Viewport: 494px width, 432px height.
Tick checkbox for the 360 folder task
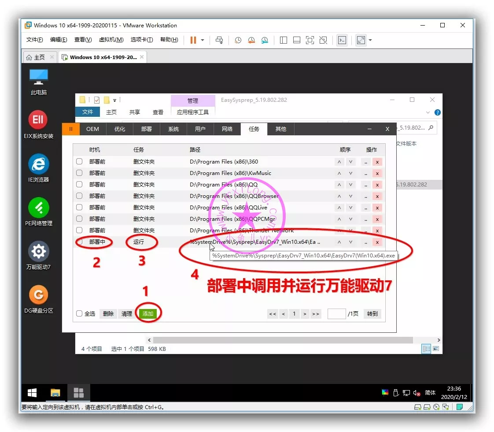pos(79,161)
